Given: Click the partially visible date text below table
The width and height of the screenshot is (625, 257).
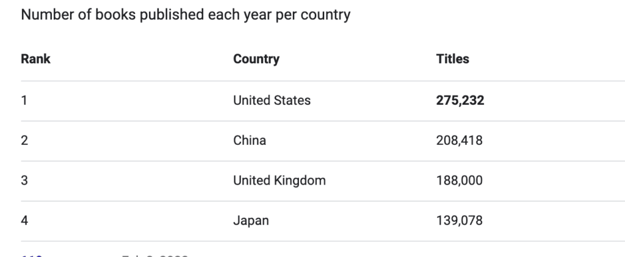Looking at the screenshot, I should point(154,255).
